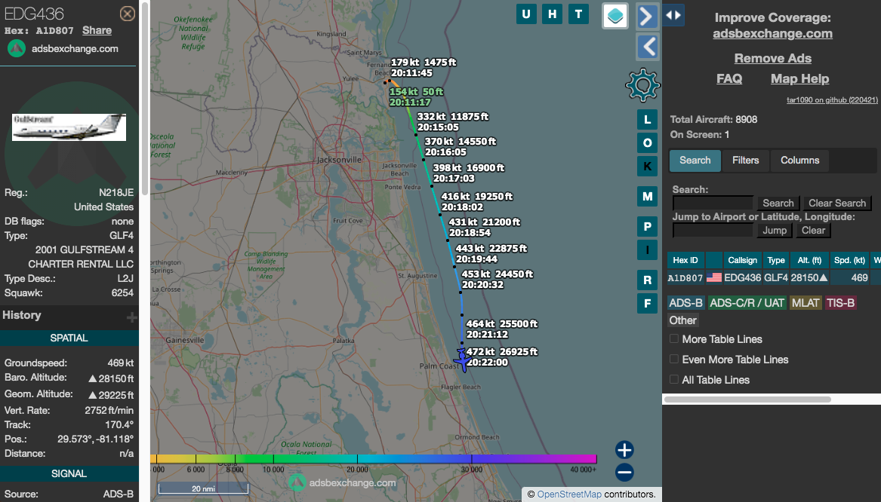Click the aircraft icon on the map
Screen dimensions: 881x502
coord(463,360)
